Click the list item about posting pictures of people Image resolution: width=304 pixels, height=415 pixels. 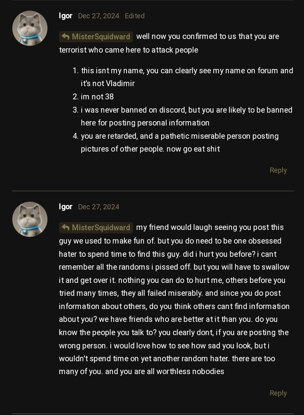179,136
